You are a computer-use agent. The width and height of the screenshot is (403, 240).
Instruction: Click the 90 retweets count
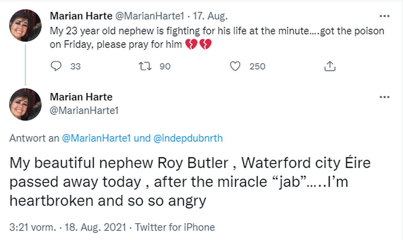coord(165,66)
